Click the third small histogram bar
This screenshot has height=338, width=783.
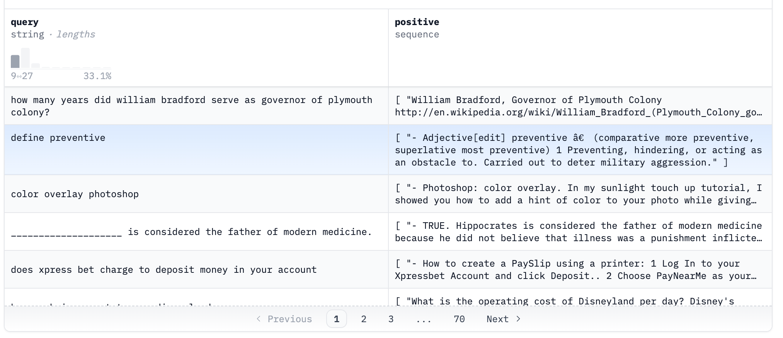coord(36,66)
